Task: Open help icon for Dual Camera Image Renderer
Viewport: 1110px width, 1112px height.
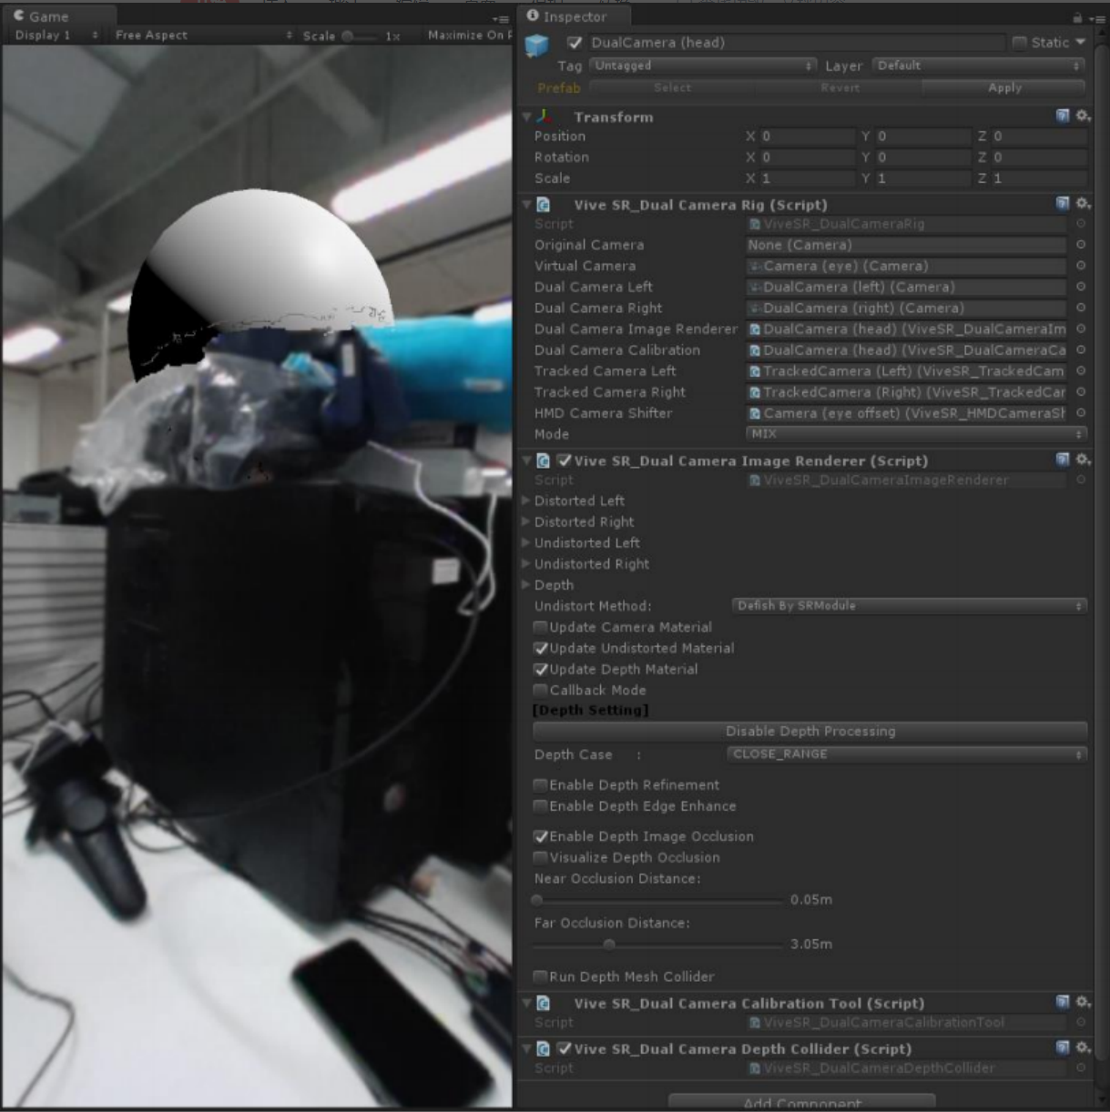Action: [1063, 460]
